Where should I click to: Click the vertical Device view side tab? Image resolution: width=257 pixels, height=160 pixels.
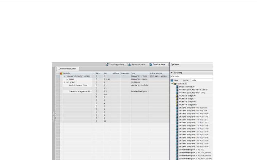(x=53, y=116)
